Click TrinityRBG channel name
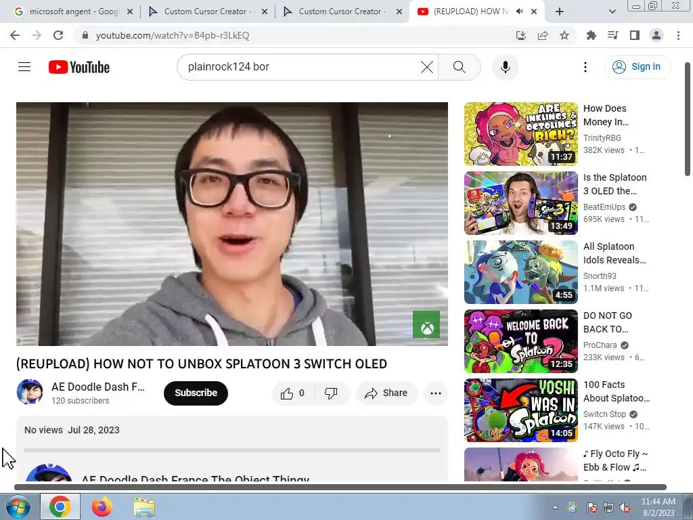The height and width of the screenshot is (520, 693). click(x=602, y=138)
